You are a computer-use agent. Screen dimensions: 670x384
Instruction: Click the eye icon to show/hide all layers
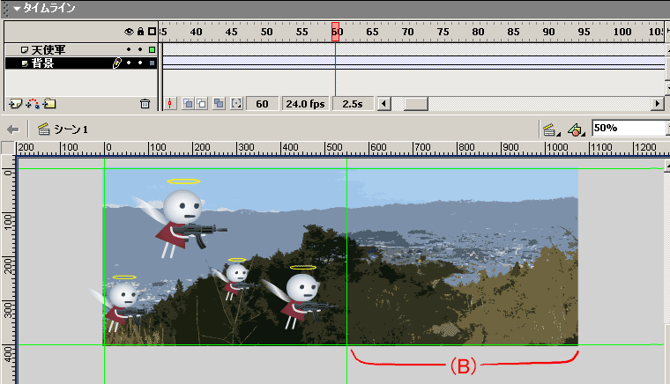(129, 32)
